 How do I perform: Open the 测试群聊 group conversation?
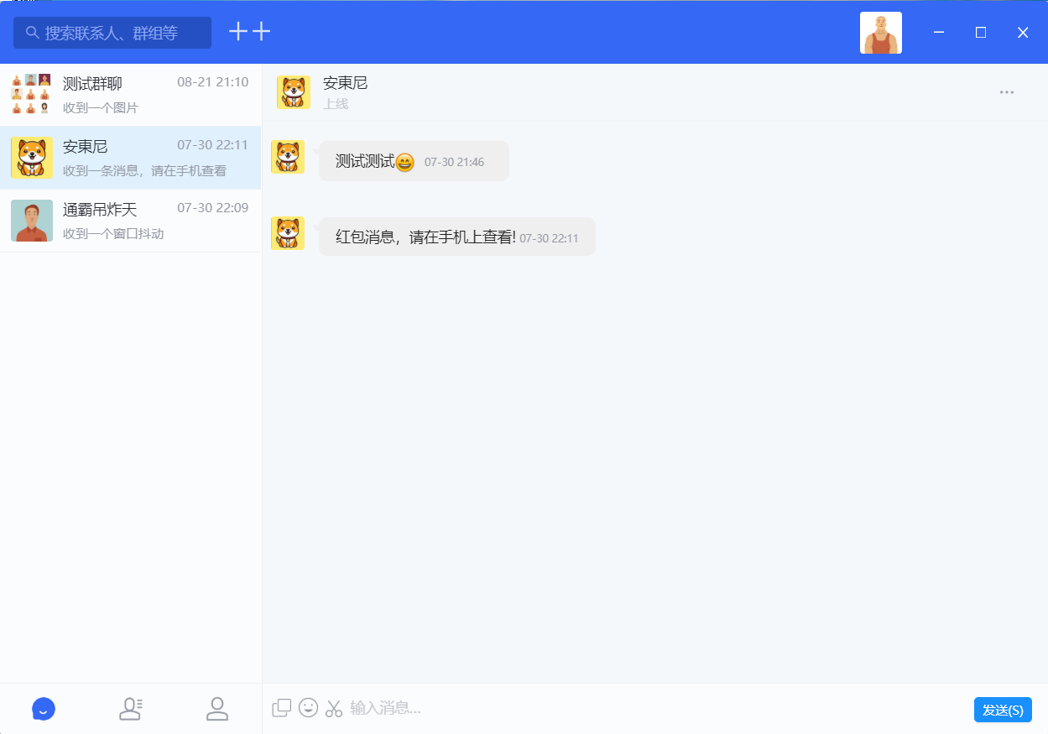coord(130,92)
